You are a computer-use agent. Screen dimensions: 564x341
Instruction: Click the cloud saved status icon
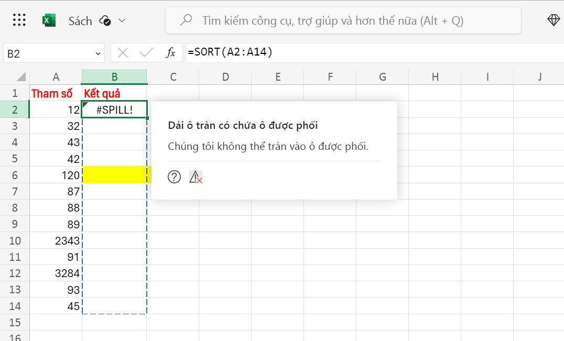[105, 21]
